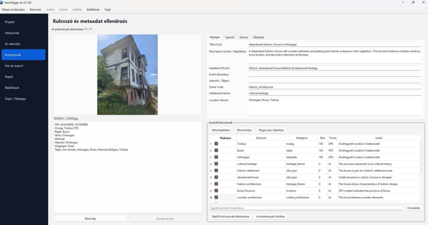The width and height of the screenshot is (428, 225).
Task: Uncheck the abandoned house keyword checkbox
Action: pyautogui.click(x=216, y=177)
